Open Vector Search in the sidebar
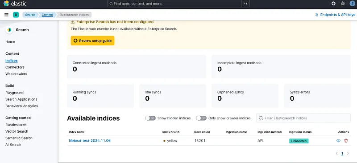Viewport: 357px width, 163px height. coord(17,131)
